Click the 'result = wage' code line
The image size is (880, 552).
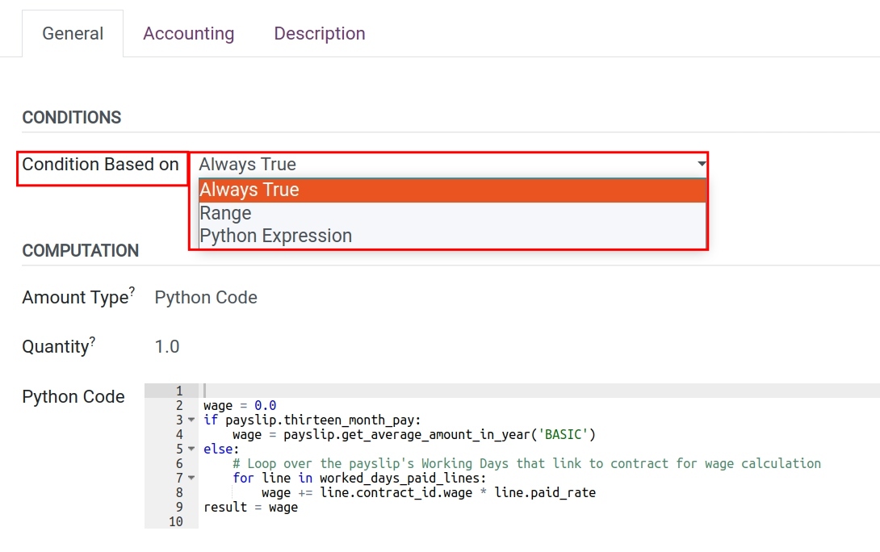pos(250,508)
